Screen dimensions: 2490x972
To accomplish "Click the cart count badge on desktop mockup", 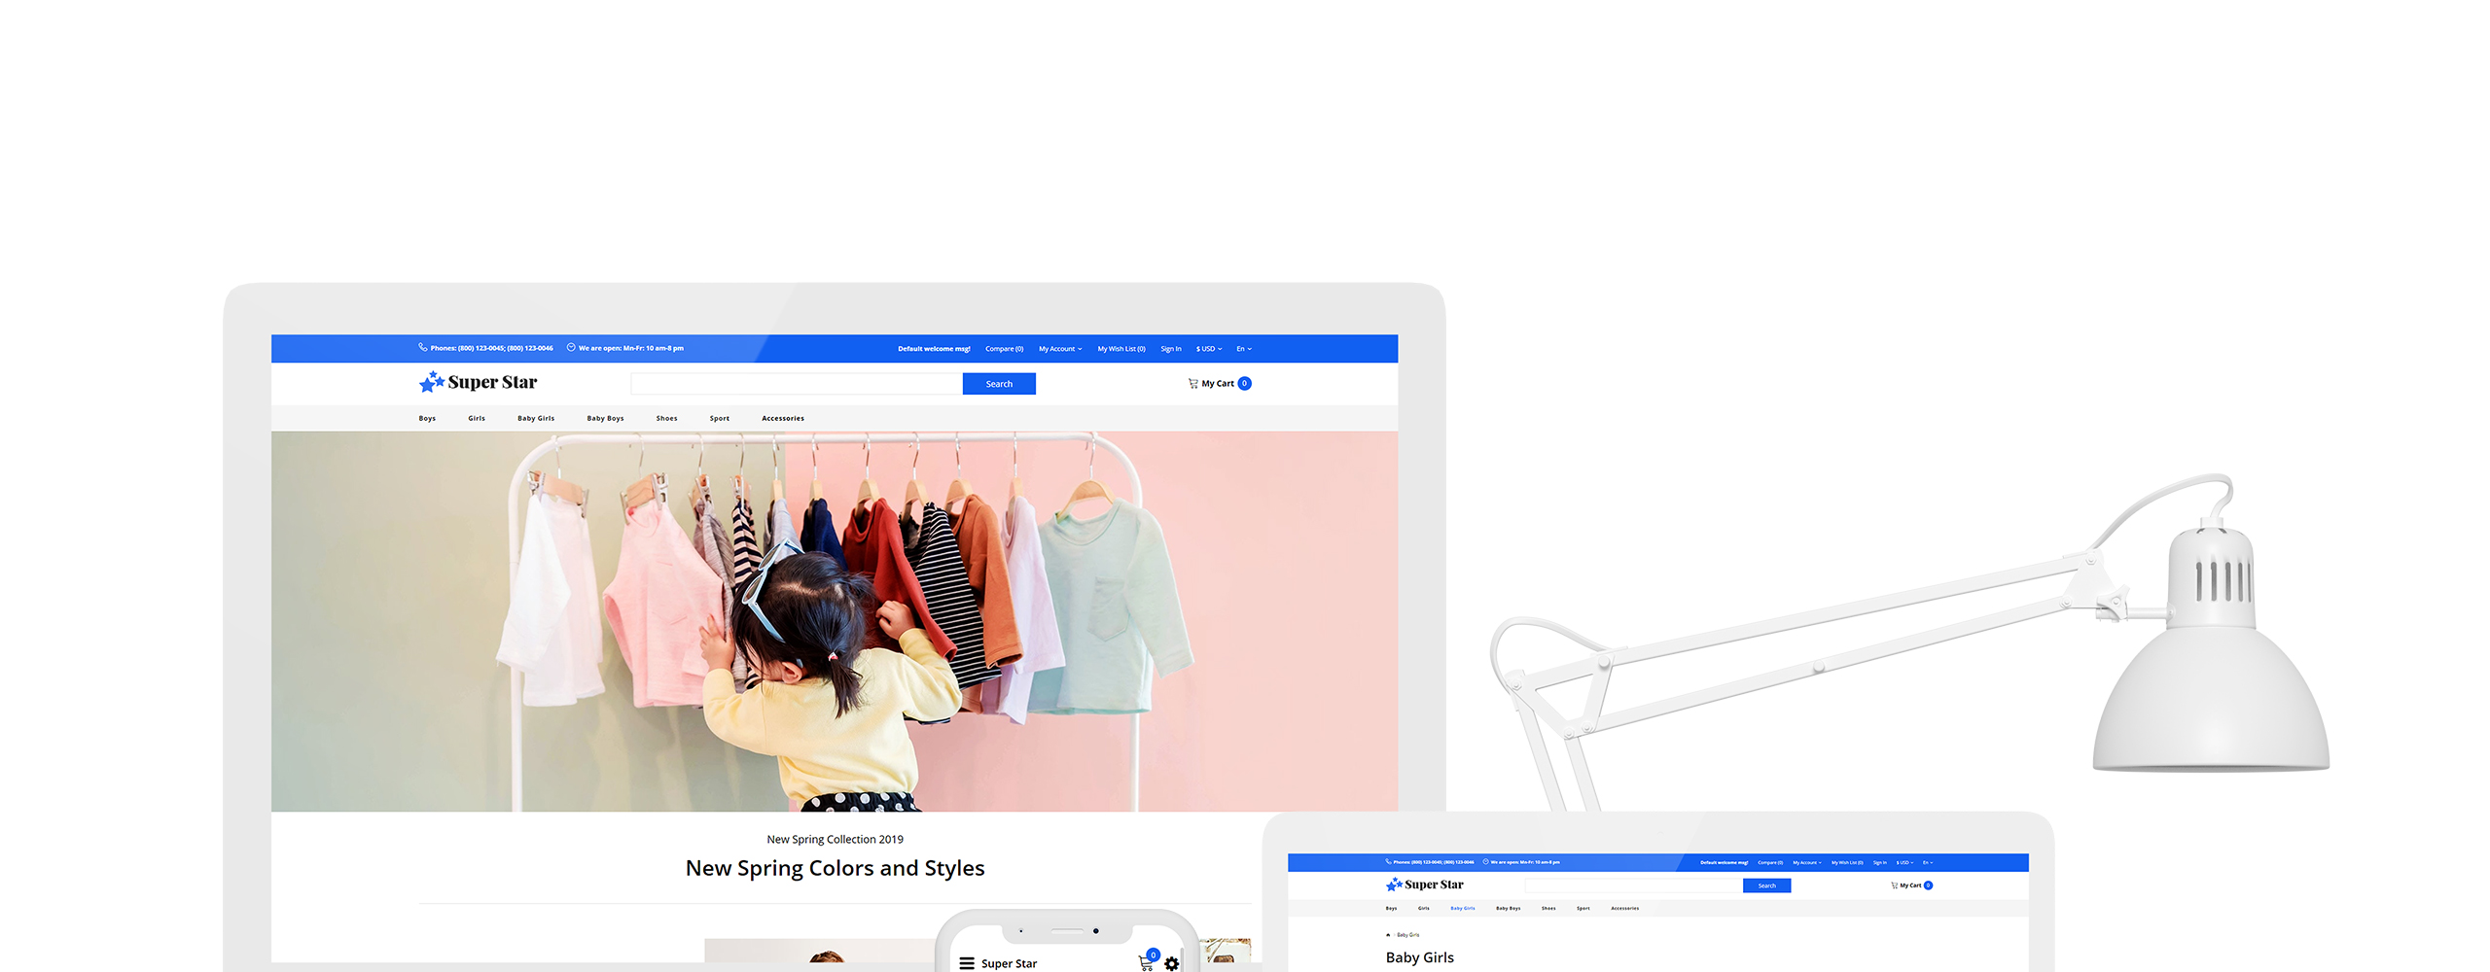I will click(1244, 383).
